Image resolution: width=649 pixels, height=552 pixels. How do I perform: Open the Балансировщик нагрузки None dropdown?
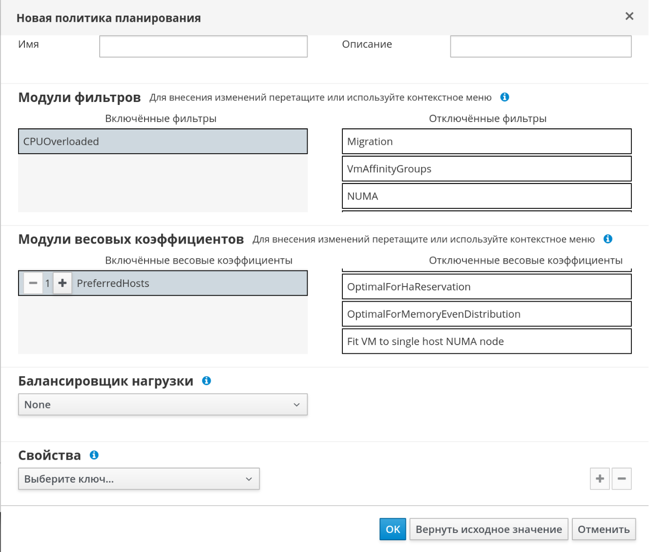click(x=163, y=405)
